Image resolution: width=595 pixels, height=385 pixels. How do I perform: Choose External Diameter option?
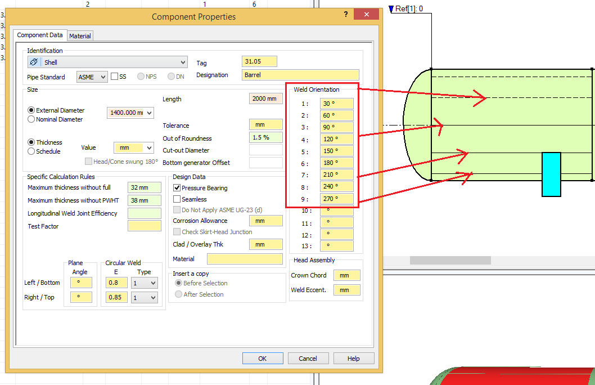click(x=31, y=110)
